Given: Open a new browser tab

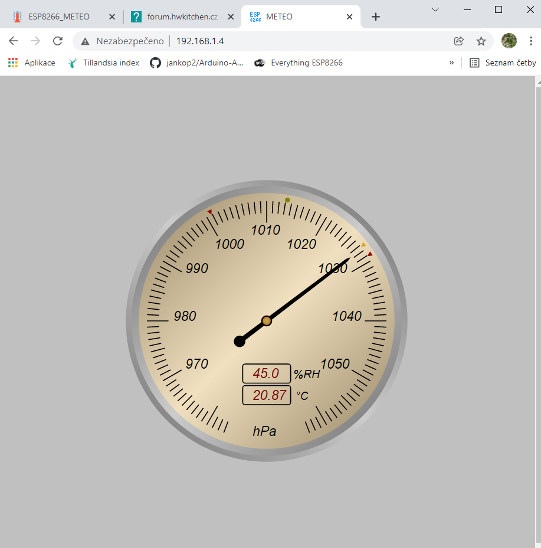Looking at the screenshot, I should tap(376, 17).
